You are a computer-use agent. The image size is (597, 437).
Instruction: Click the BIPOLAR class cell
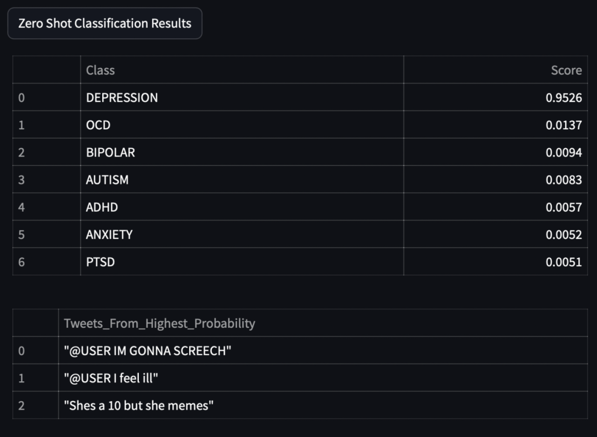tap(110, 152)
